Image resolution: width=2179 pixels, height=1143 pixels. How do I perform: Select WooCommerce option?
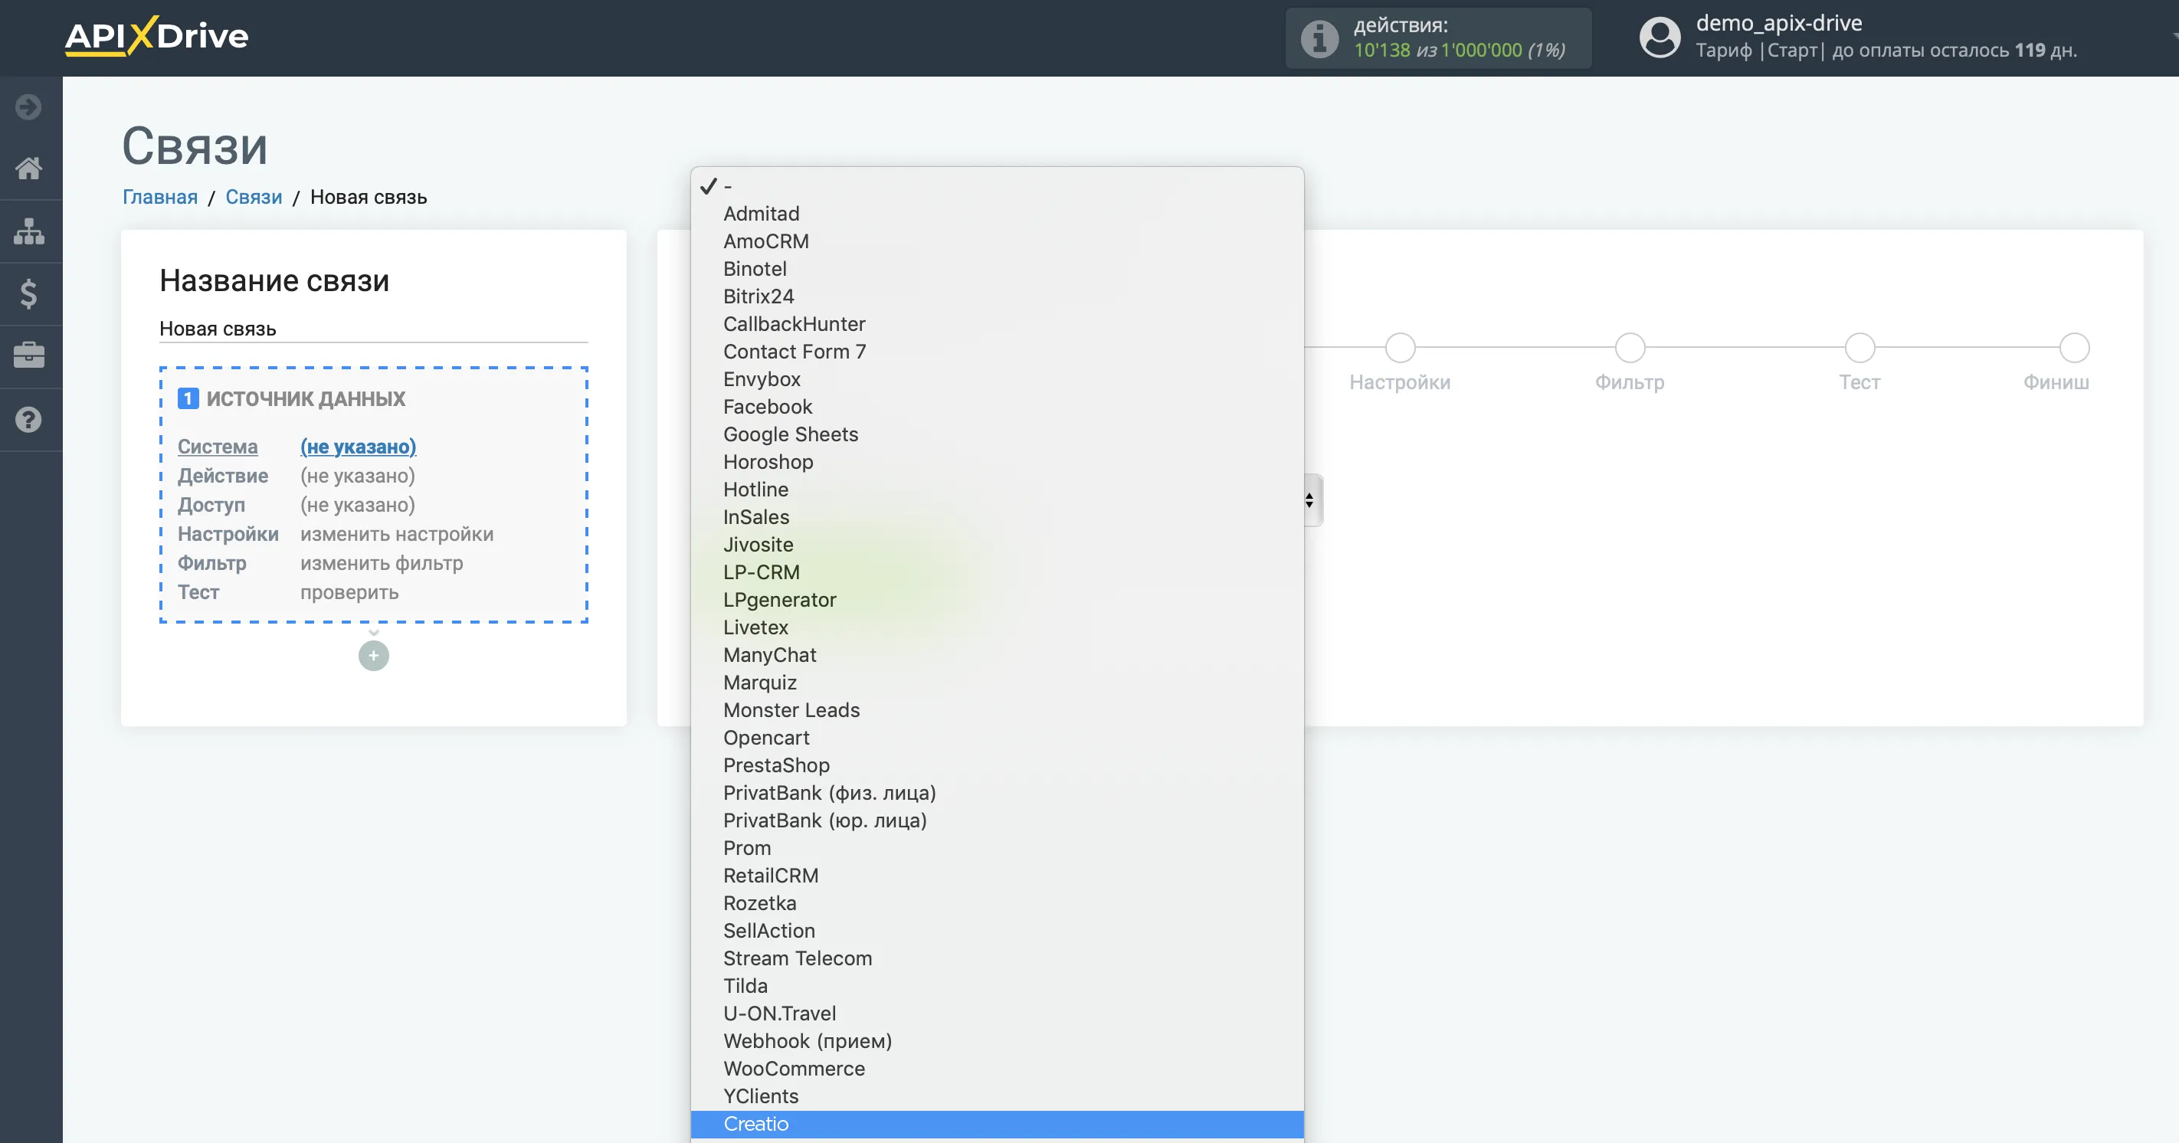point(998,1069)
